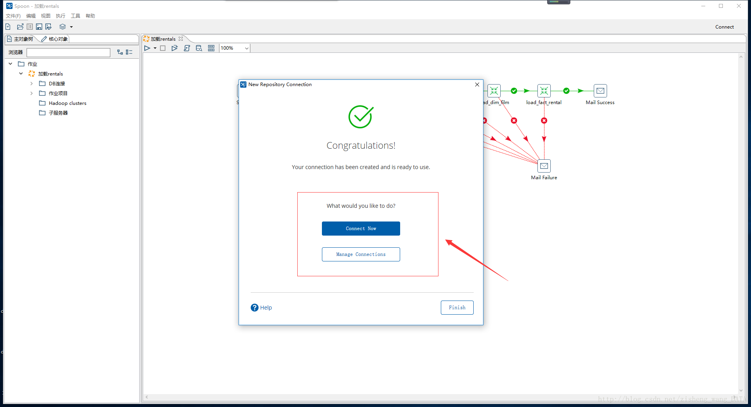Switch to the 核心对象 tab
Screen dimensions: 751x407
pos(54,39)
